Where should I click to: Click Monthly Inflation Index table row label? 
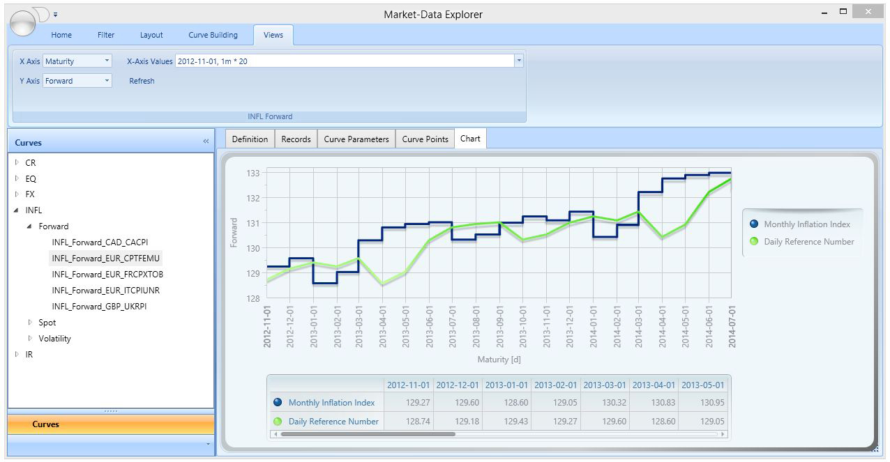coord(331,402)
